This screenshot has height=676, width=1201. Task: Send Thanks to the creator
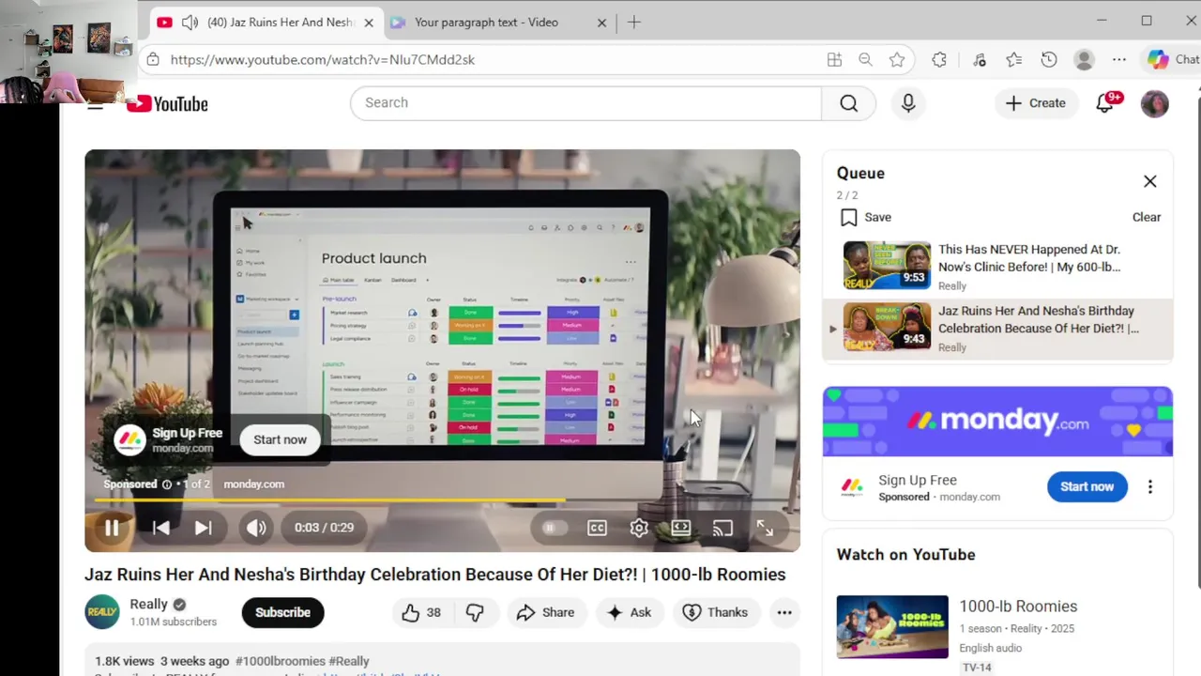[715, 612]
